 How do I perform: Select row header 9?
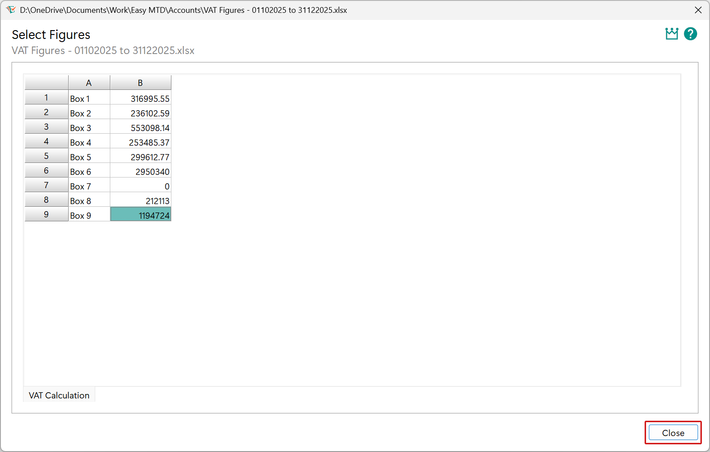pos(46,214)
